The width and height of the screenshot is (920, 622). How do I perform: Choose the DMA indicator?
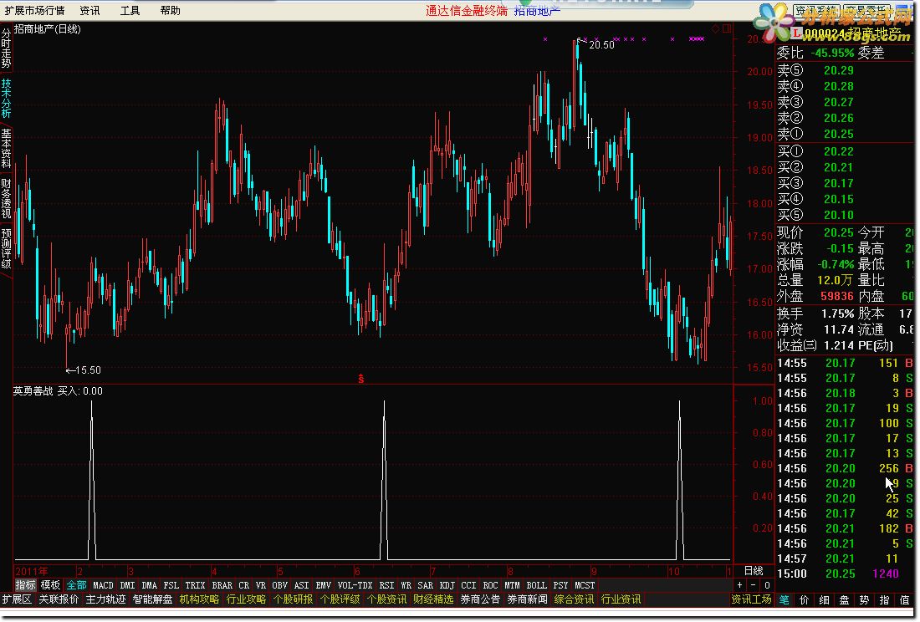pyautogui.click(x=149, y=585)
